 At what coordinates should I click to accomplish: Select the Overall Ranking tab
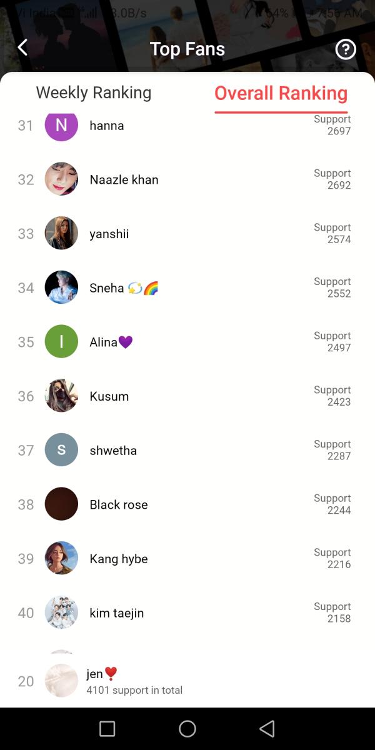281,94
